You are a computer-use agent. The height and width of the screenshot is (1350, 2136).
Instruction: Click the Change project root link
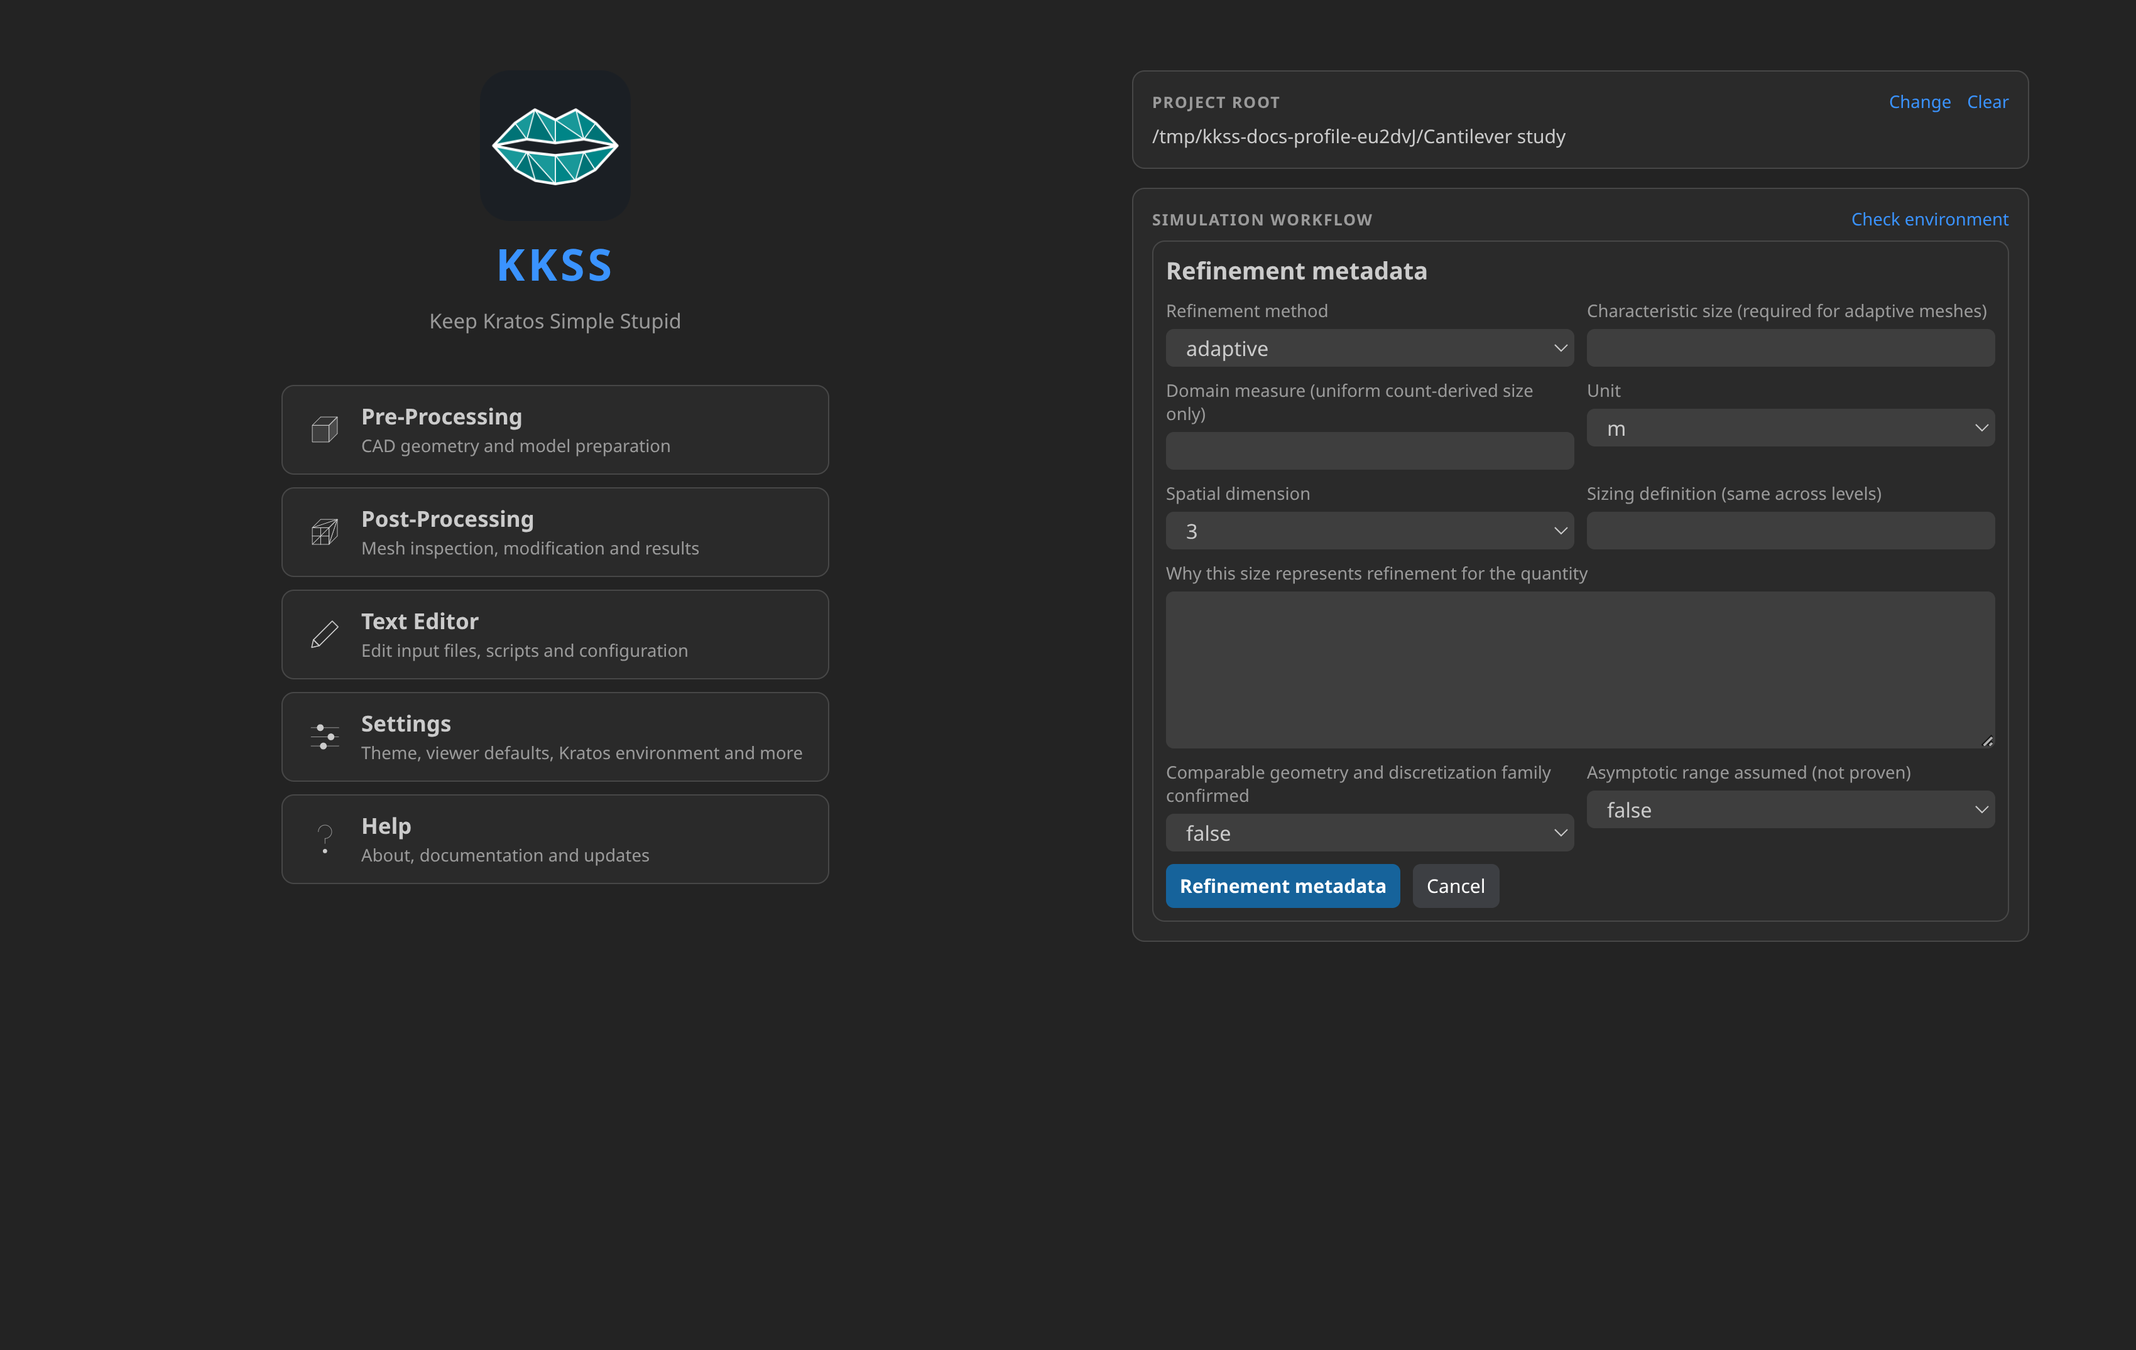coord(1919,102)
